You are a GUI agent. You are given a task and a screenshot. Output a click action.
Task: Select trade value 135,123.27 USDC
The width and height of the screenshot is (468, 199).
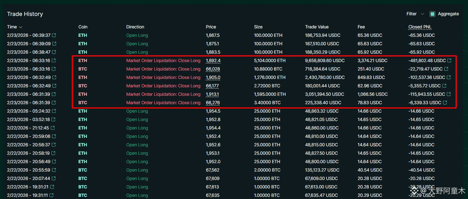point(322,170)
